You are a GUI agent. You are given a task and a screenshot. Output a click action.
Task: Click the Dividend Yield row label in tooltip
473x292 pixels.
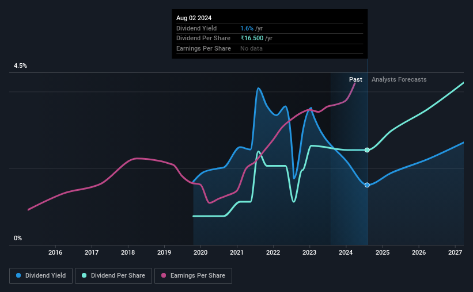coord(196,28)
